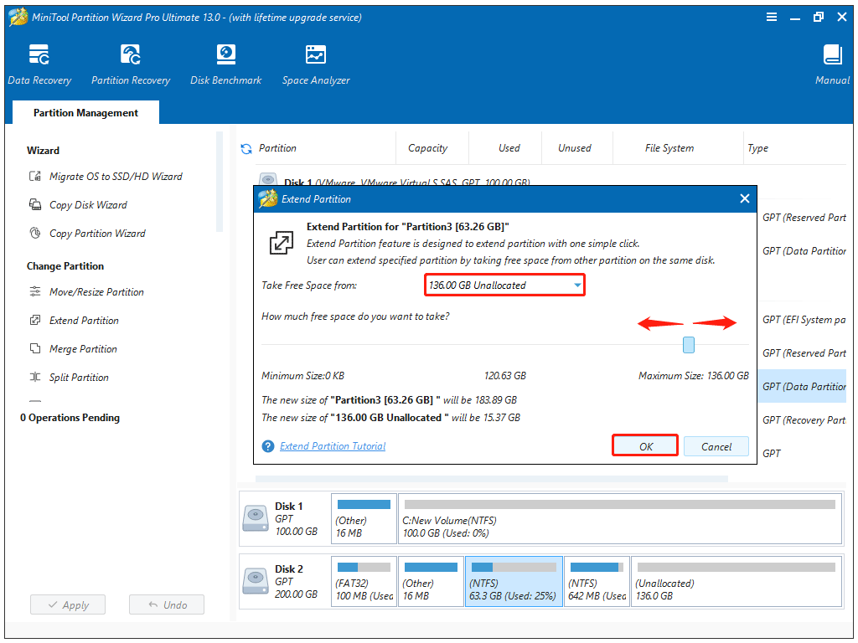Open the hamburger menu in title bar
This screenshot has width=858, height=643.
point(771,17)
